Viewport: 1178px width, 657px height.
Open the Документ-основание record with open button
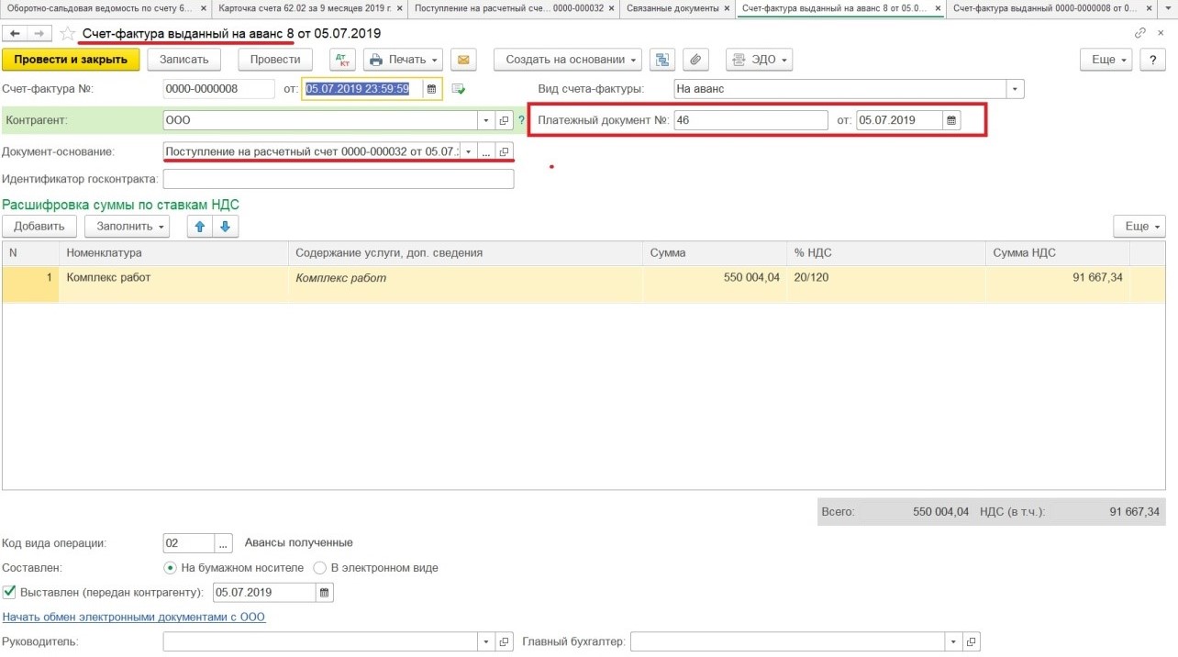(505, 151)
